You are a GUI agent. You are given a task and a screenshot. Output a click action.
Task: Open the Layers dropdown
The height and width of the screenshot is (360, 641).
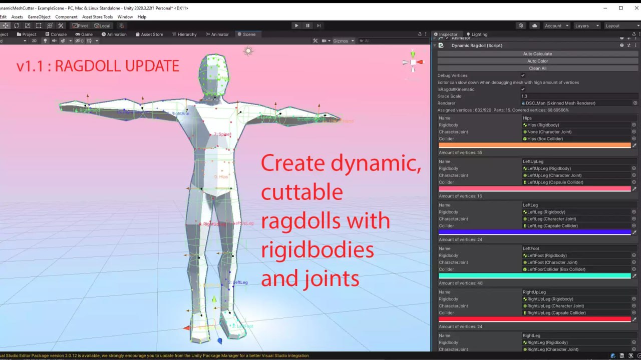coord(586,25)
